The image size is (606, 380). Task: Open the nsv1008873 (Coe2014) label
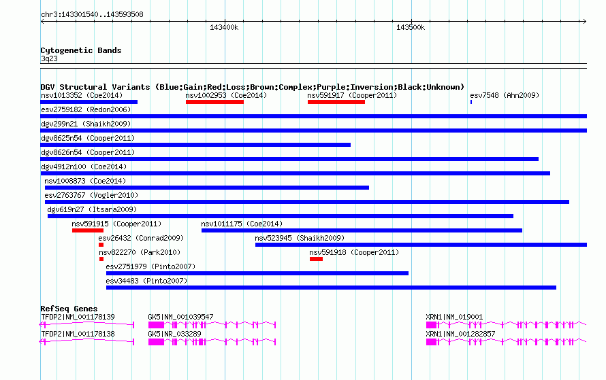pyautogui.click(x=85, y=181)
